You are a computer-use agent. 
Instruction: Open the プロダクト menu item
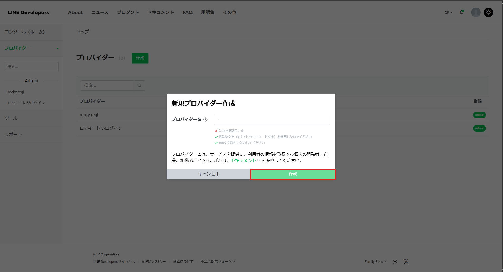tap(128, 12)
